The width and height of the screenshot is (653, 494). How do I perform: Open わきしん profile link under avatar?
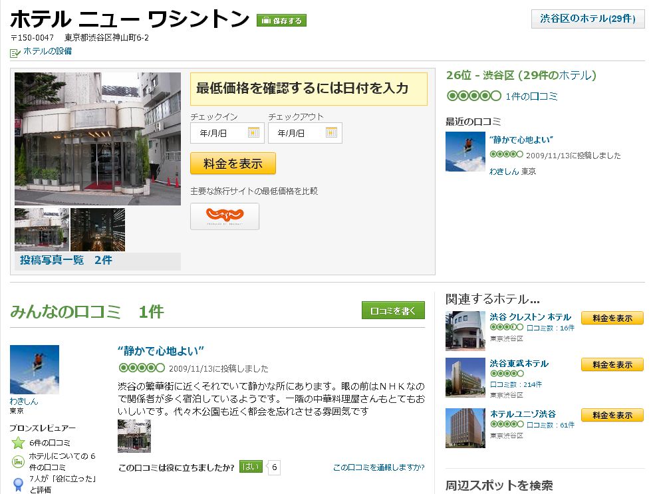pyautogui.click(x=24, y=402)
